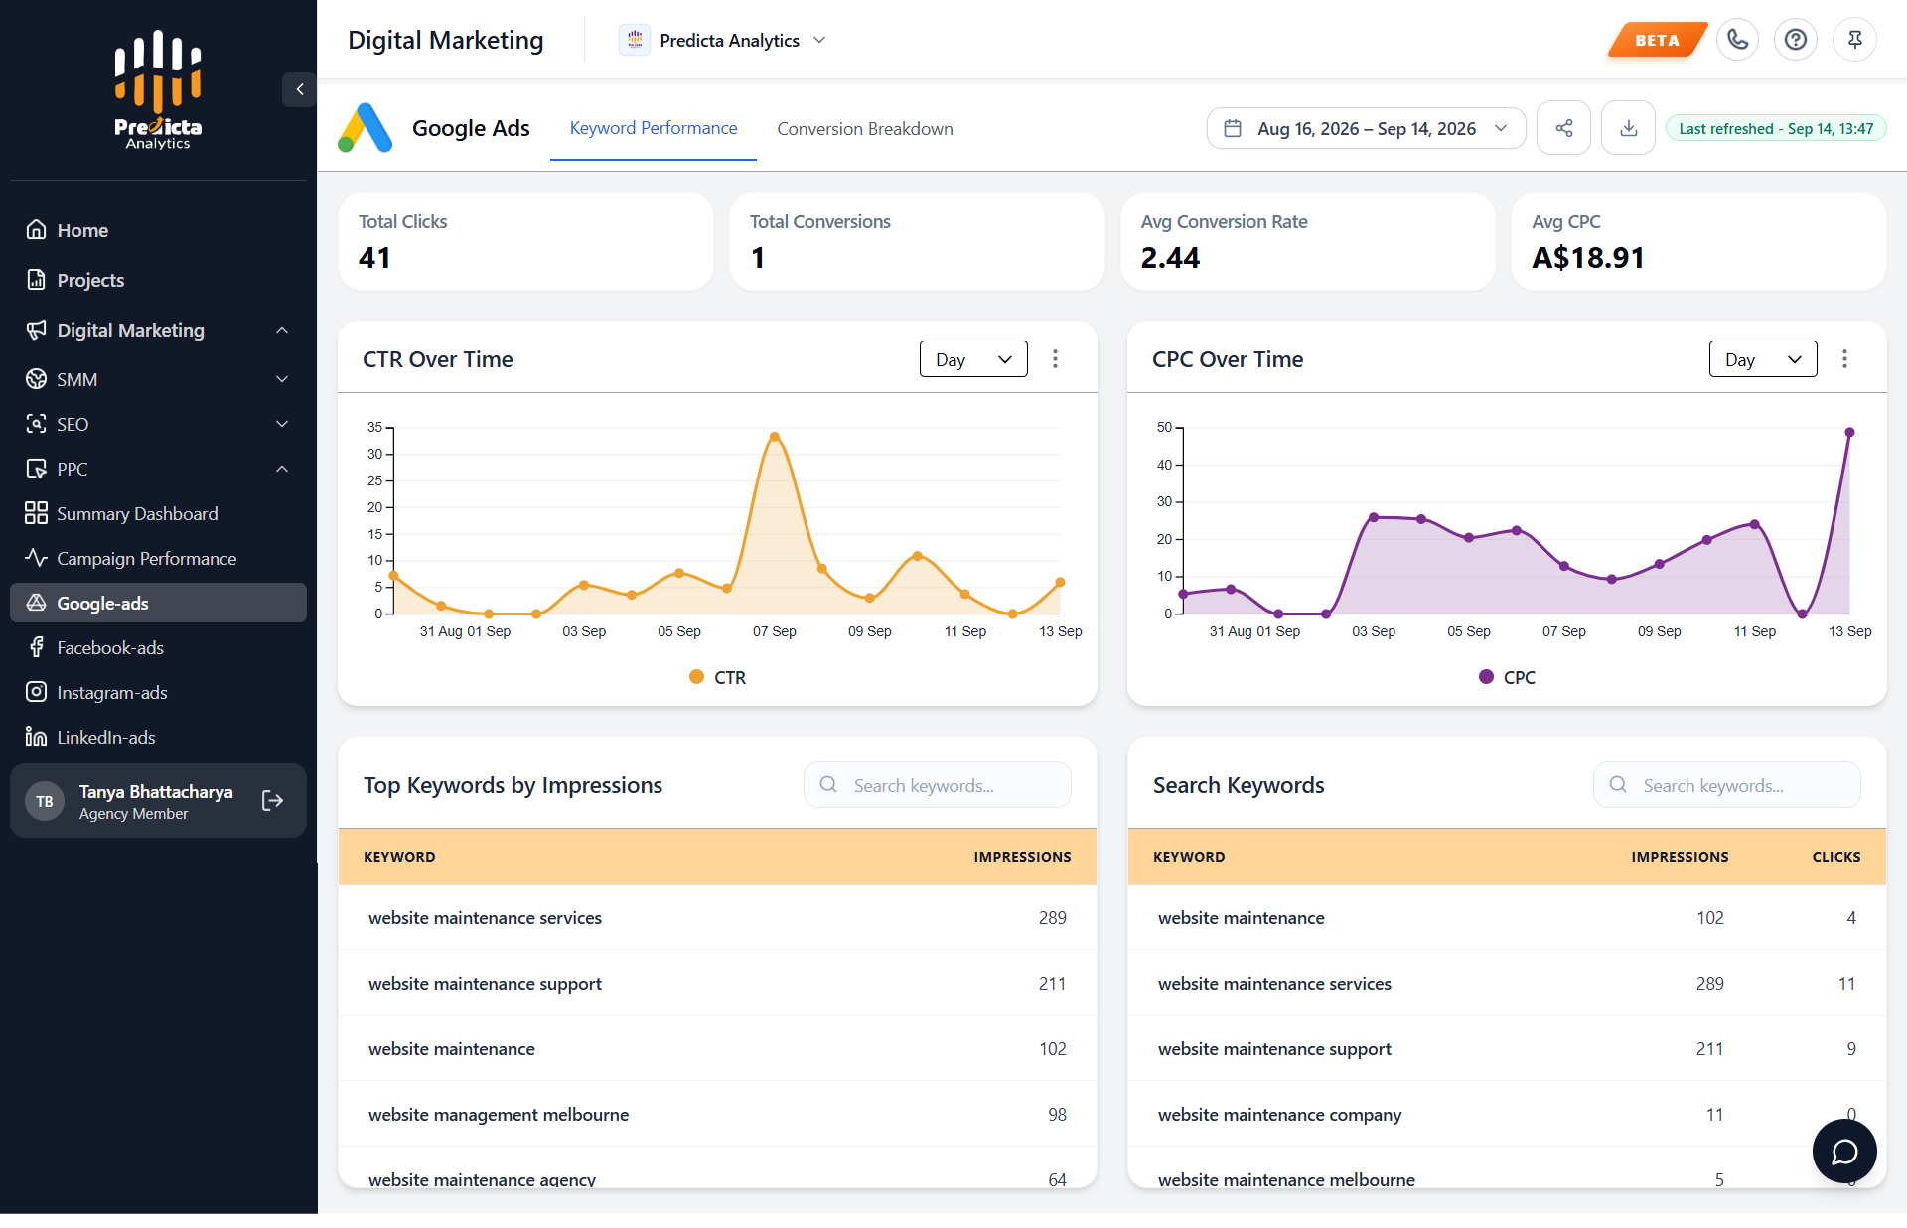
Task: Open Facebook-ads page
Action: click(159, 647)
